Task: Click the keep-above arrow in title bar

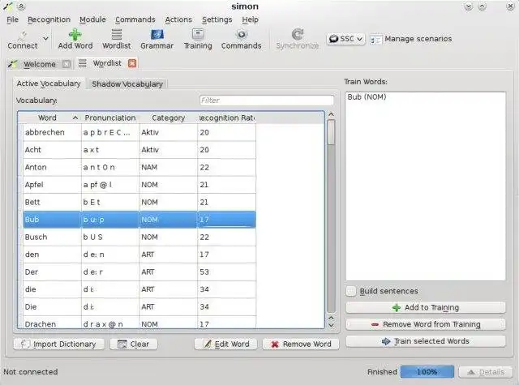Action: 21,6
